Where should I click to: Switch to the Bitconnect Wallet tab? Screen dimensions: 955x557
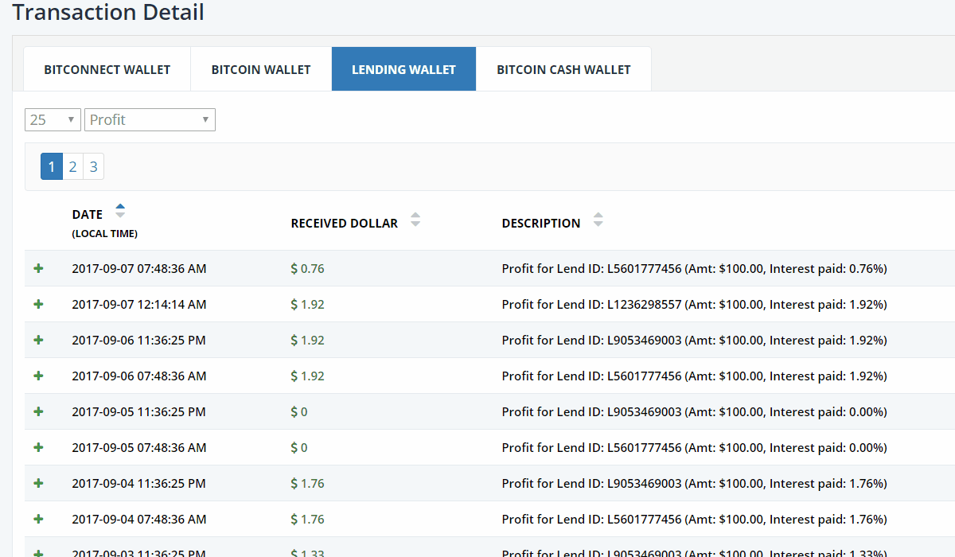[x=107, y=69]
